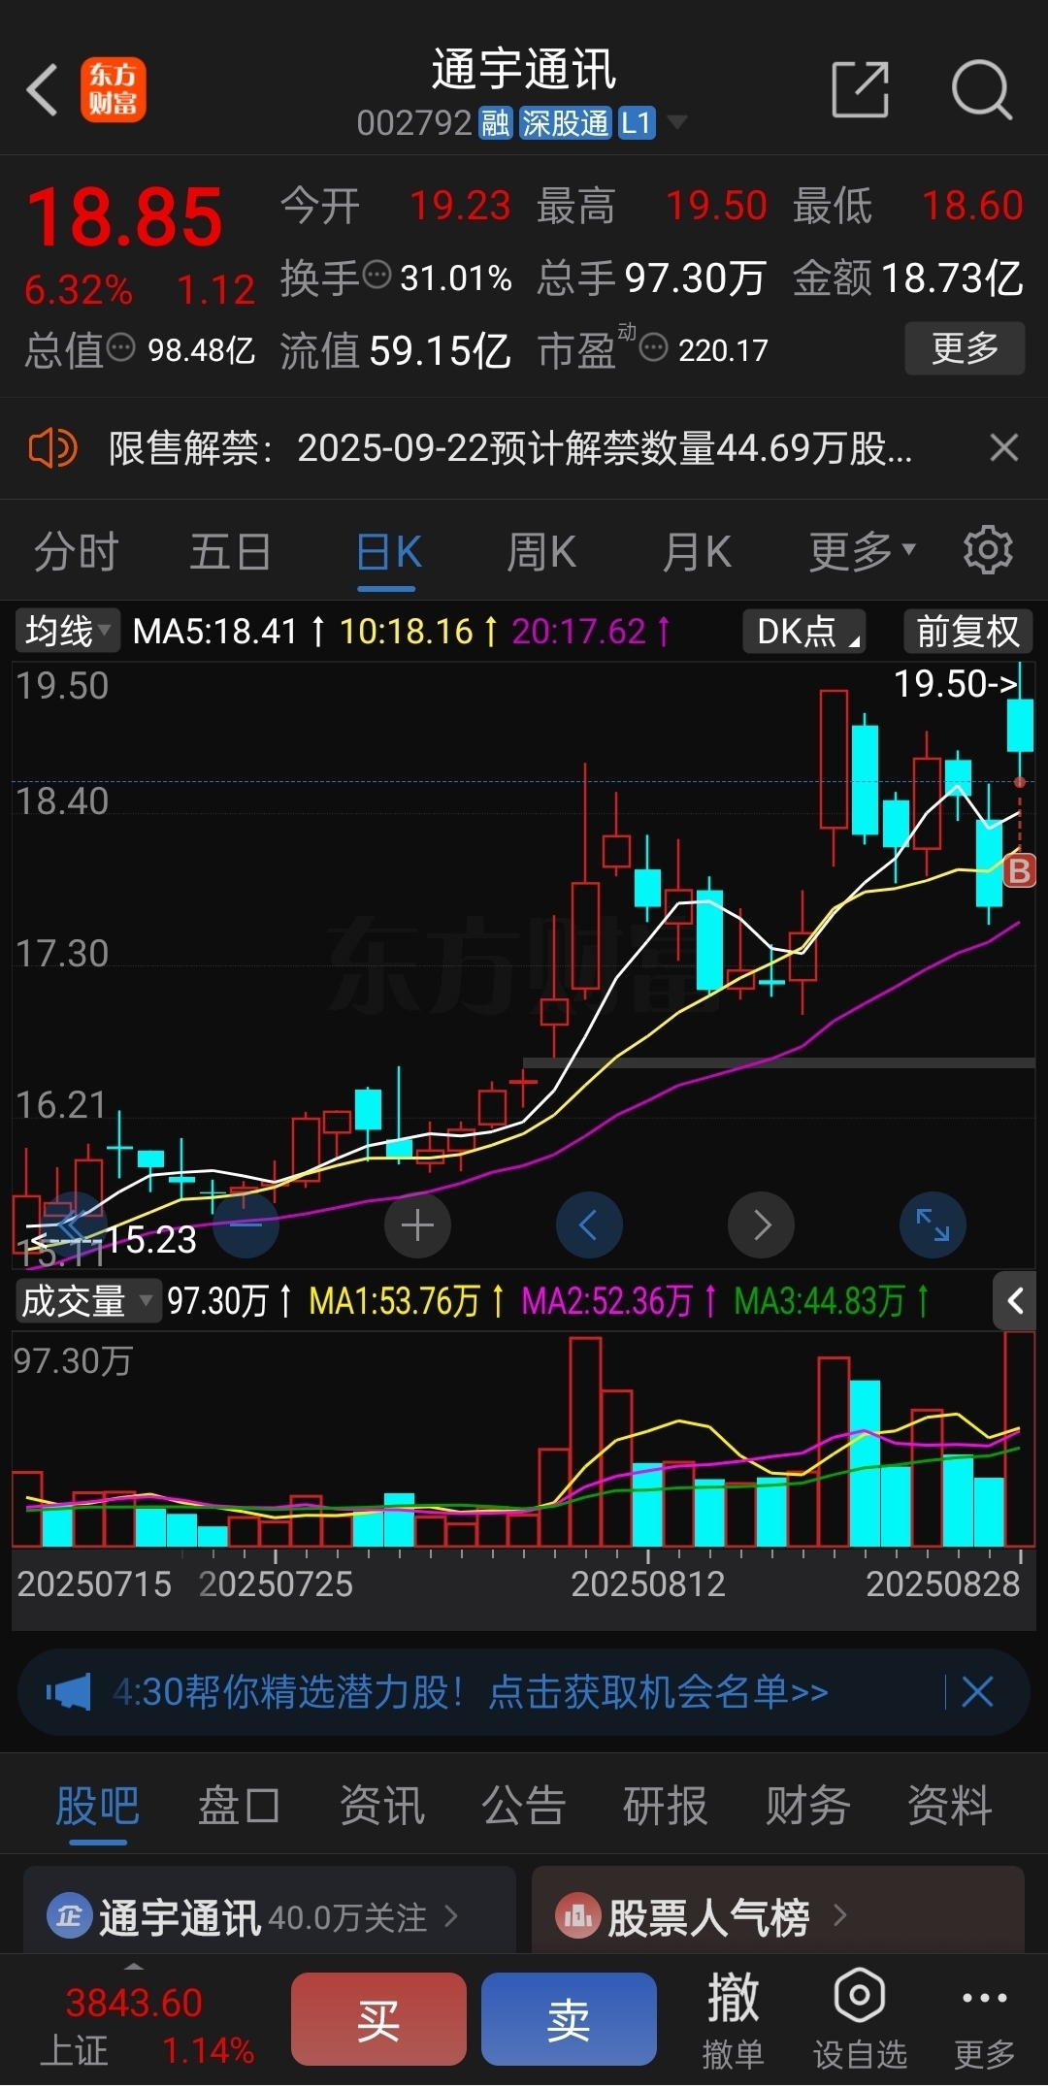This screenshot has width=1048, height=2089.
Task: Switch to 财务 tab
Action: [807, 1807]
